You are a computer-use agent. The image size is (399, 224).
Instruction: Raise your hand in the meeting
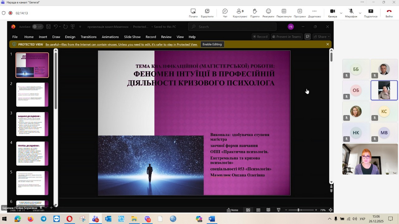[255, 13]
